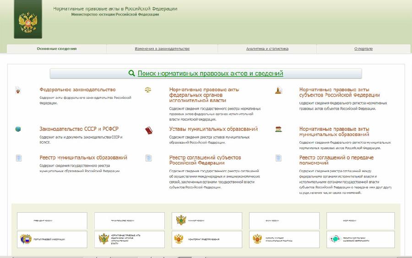Click the scales icon for federal executive acts
The height and width of the screenshot is (258, 412).
pos(148,90)
